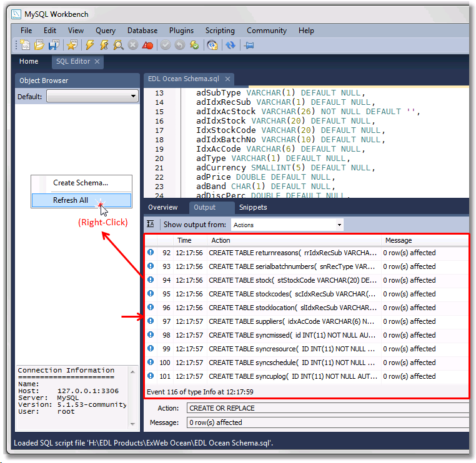
Task: Select the EDL Ocean Schema.sql editor tab
Action: click(x=184, y=79)
